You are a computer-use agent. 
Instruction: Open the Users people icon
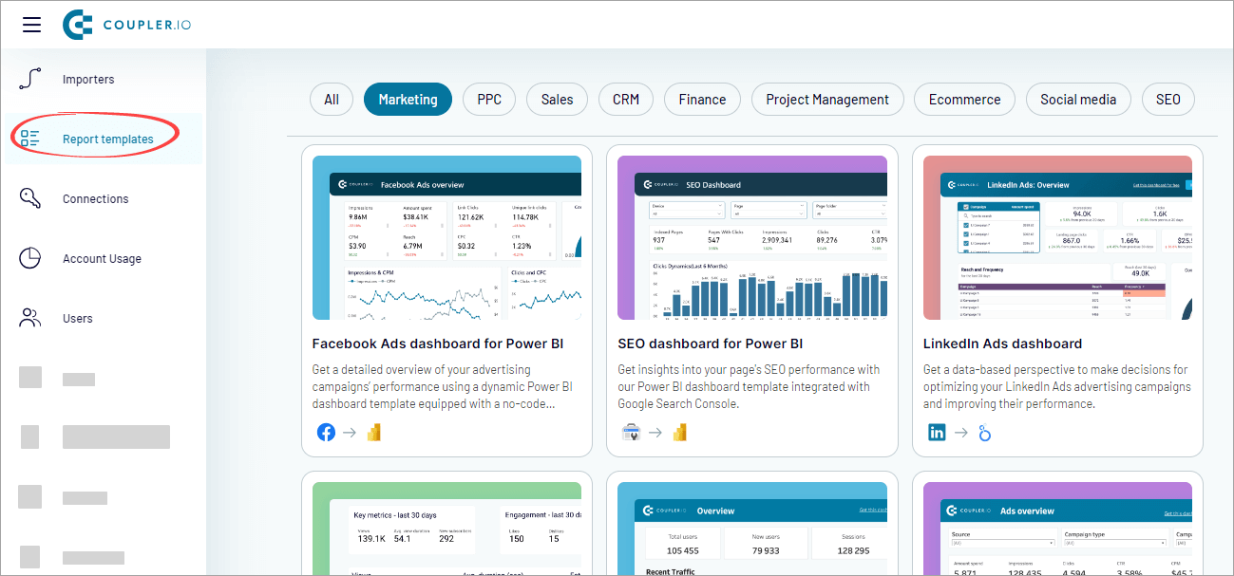click(x=30, y=318)
